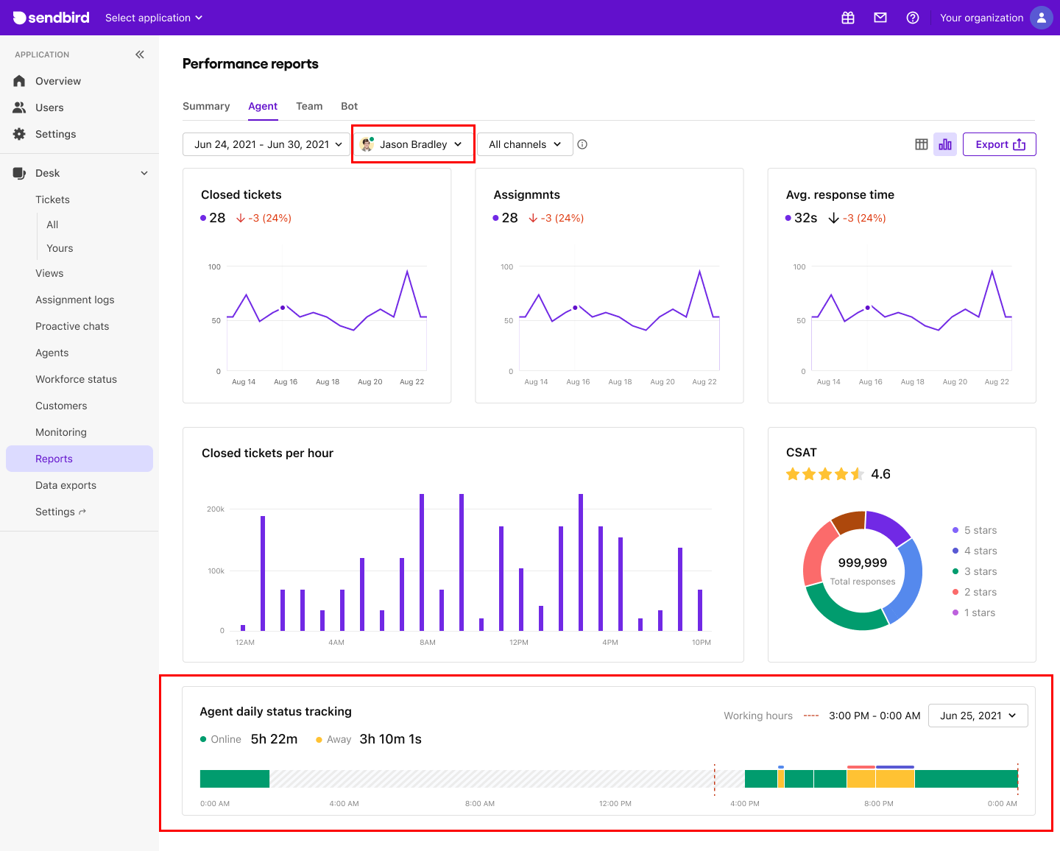The height and width of the screenshot is (851, 1060).
Task: Collapse the application sidebar
Action: click(139, 54)
